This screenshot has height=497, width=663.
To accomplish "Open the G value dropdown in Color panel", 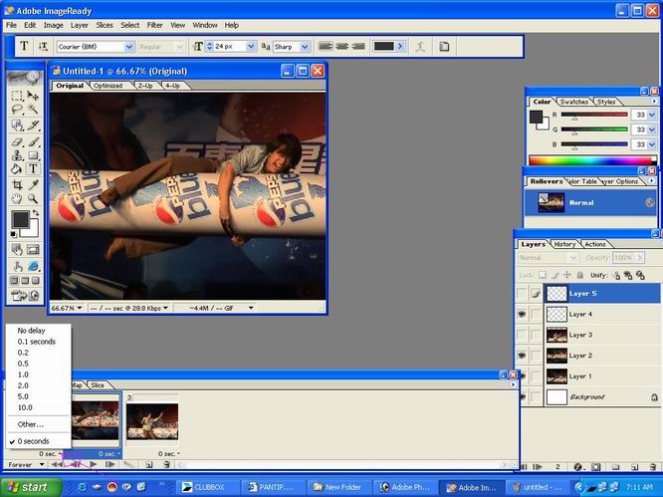I will click(x=651, y=129).
